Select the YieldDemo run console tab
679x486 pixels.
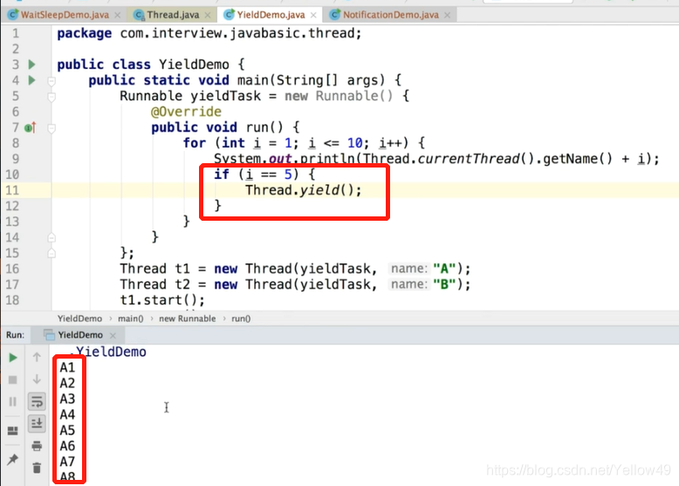pyautogui.click(x=80, y=335)
